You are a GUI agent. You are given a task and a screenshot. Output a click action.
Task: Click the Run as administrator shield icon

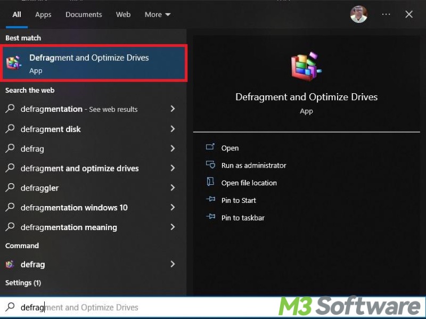point(210,165)
